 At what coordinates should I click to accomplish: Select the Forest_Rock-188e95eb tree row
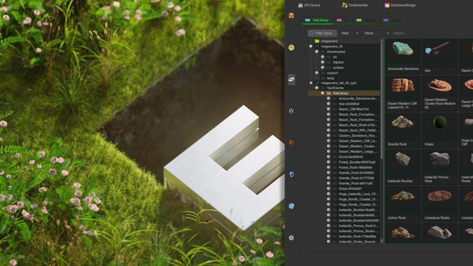[344, 167]
